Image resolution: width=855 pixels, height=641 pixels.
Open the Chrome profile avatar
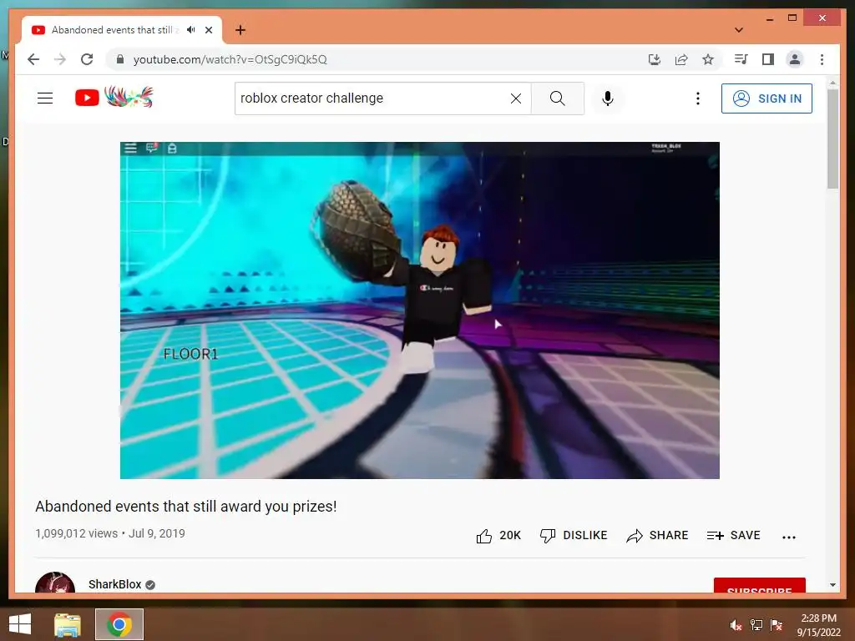pos(795,59)
